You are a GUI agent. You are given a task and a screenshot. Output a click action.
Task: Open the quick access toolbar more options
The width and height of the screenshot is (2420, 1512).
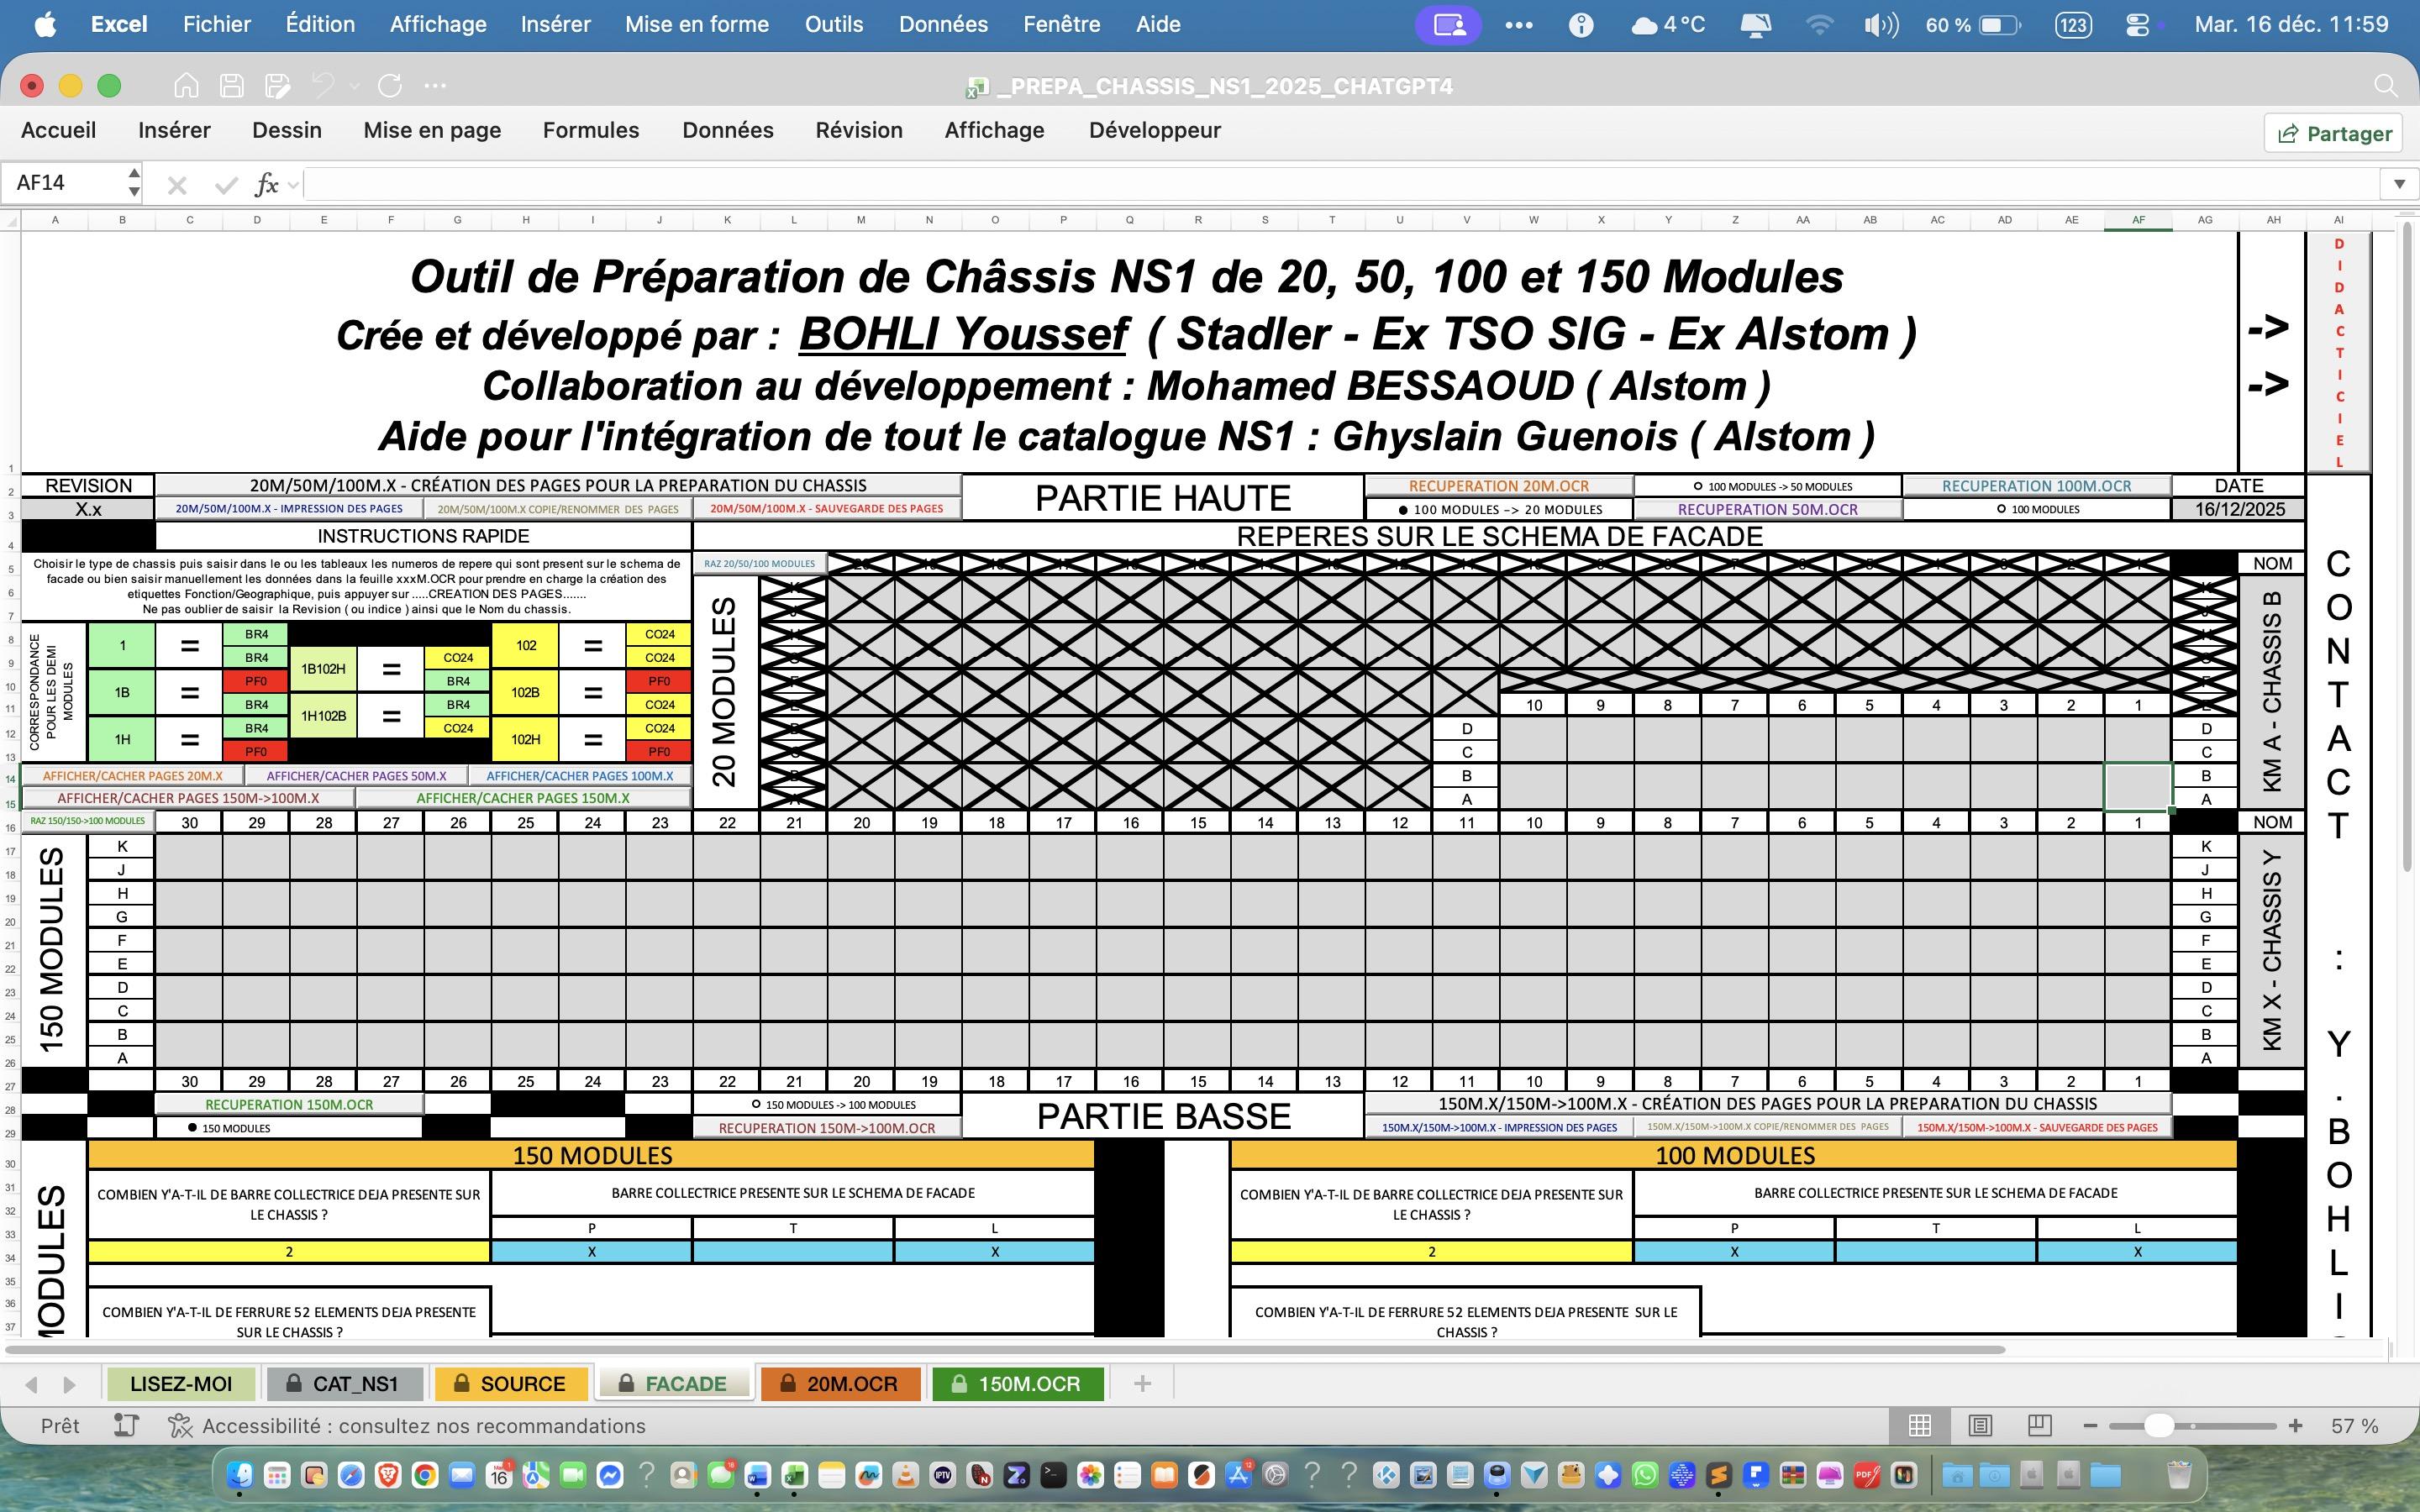coord(435,86)
